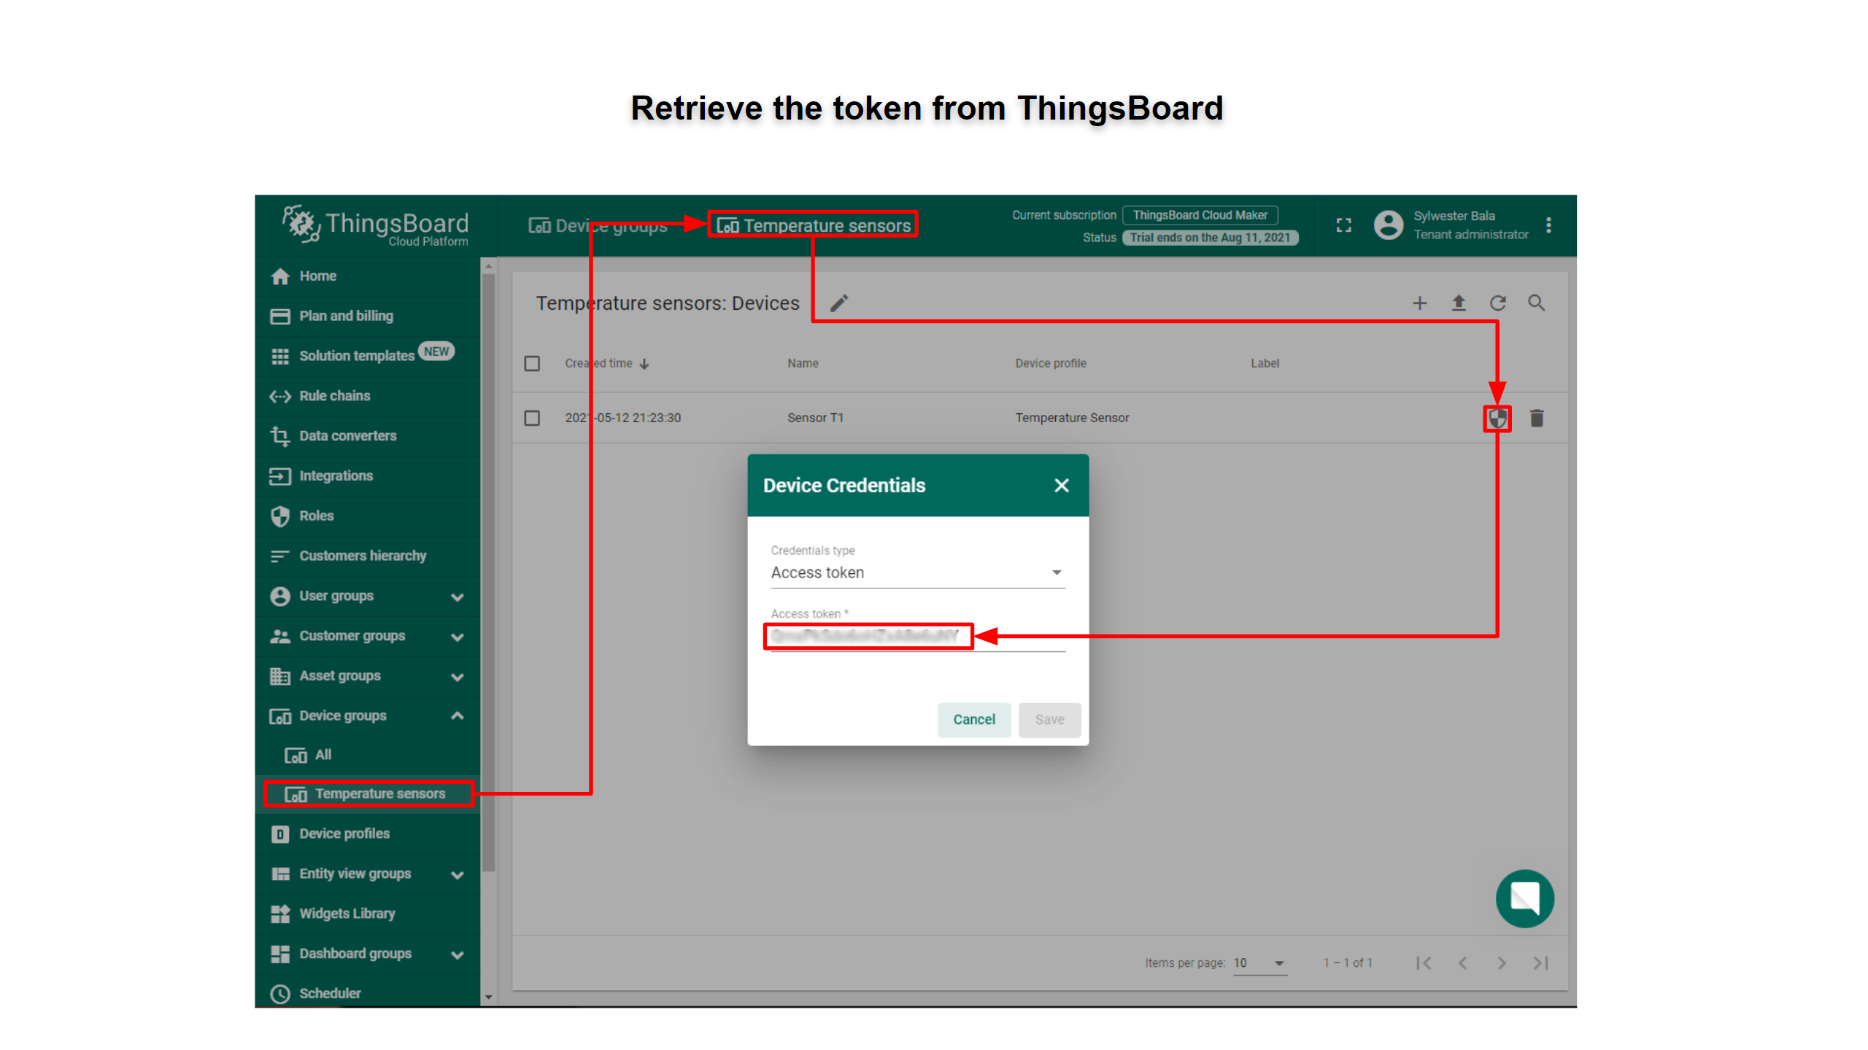
Task: Open search in devices table
Action: (x=1536, y=303)
